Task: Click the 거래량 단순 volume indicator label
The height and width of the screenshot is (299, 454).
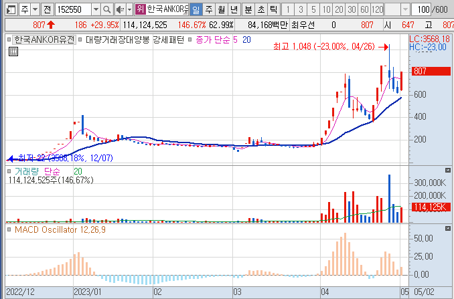Action: coord(37,171)
